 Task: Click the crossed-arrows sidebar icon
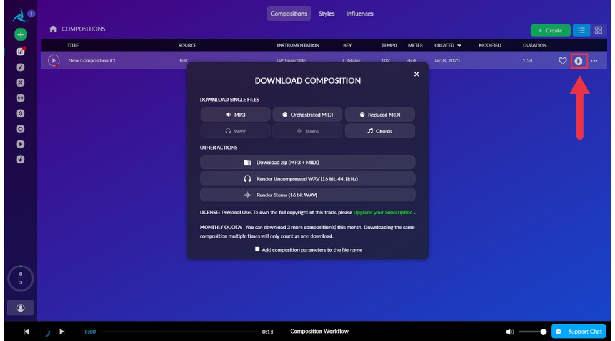point(21,82)
